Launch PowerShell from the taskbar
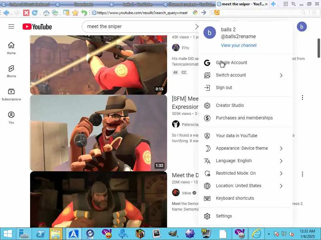Screen dimensions: 321x240 40,234
